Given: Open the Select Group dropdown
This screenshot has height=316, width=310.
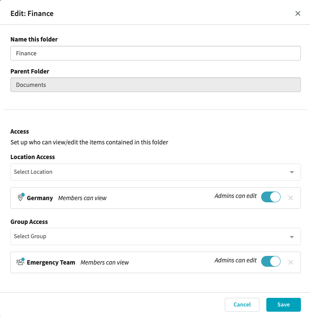Looking at the screenshot, I should click(x=156, y=236).
